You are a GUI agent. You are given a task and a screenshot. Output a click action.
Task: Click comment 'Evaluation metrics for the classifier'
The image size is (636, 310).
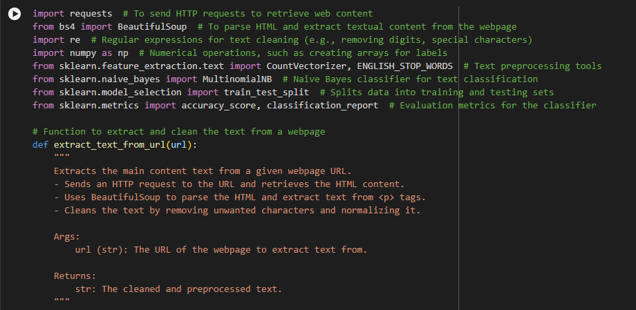pos(493,106)
